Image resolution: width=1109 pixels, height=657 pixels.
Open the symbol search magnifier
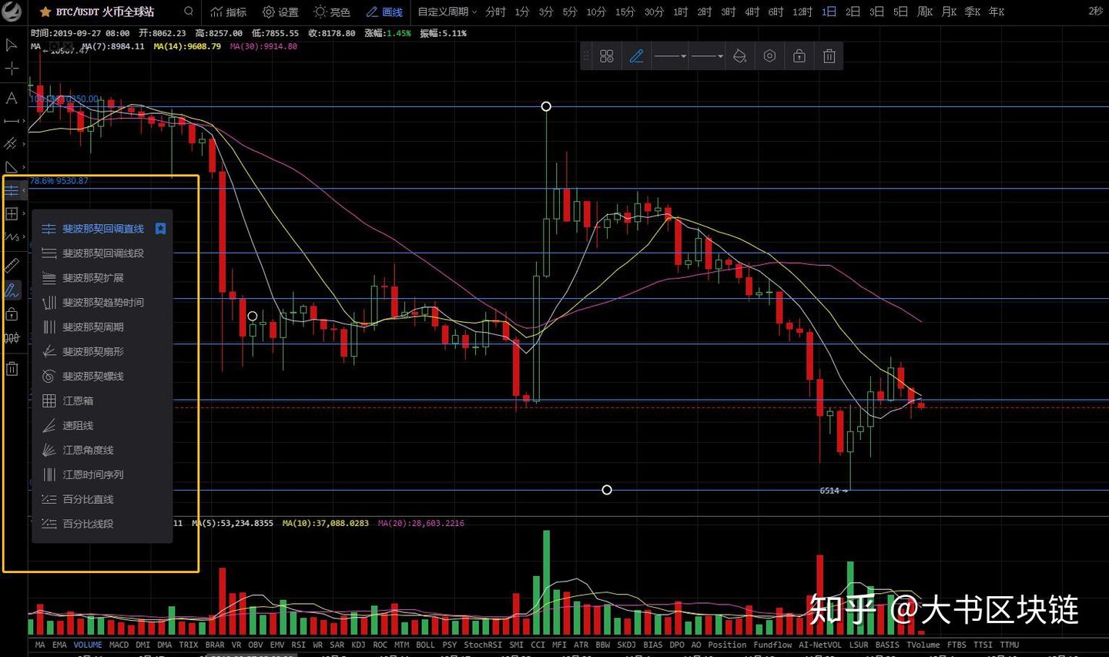pyautogui.click(x=189, y=12)
